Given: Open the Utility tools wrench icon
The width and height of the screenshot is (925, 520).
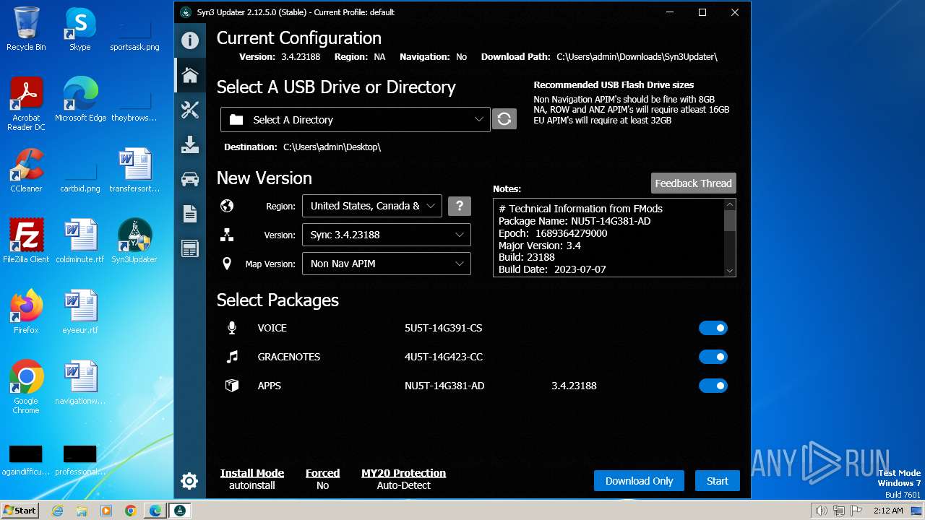Looking at the screenshot, I should 190,110.
